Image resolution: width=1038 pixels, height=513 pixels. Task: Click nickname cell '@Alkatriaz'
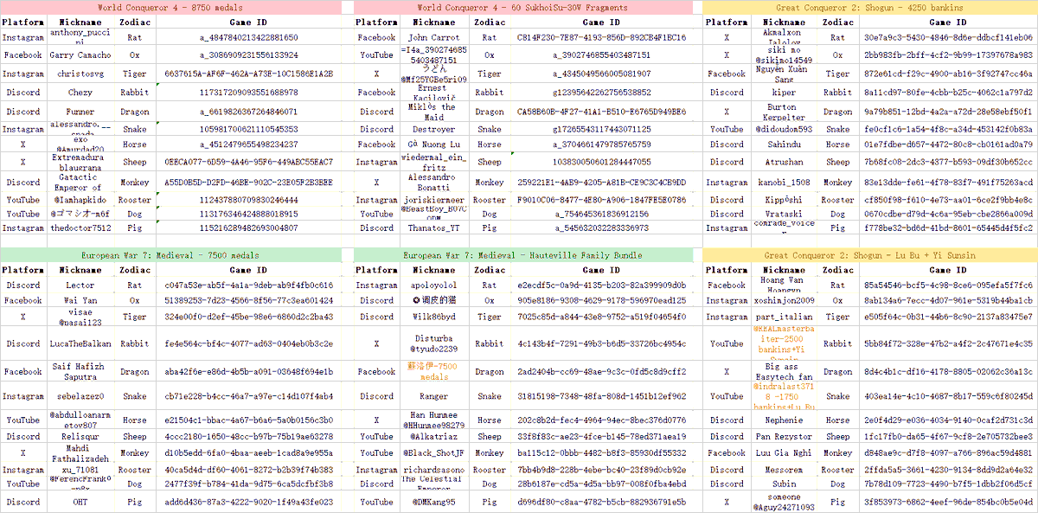434,436
